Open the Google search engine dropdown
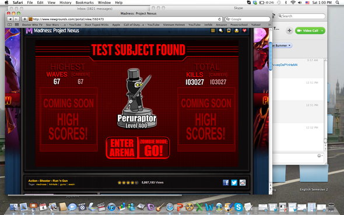The height and width of the screenshot is (215, 344). 228,19
